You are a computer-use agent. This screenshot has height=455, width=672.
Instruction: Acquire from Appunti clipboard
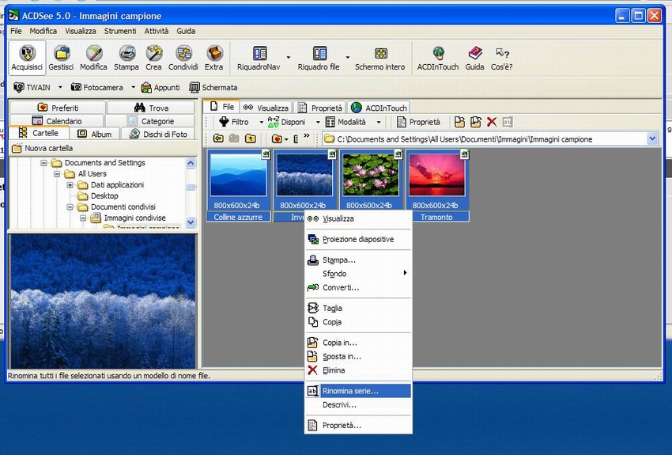coord(160,88)
